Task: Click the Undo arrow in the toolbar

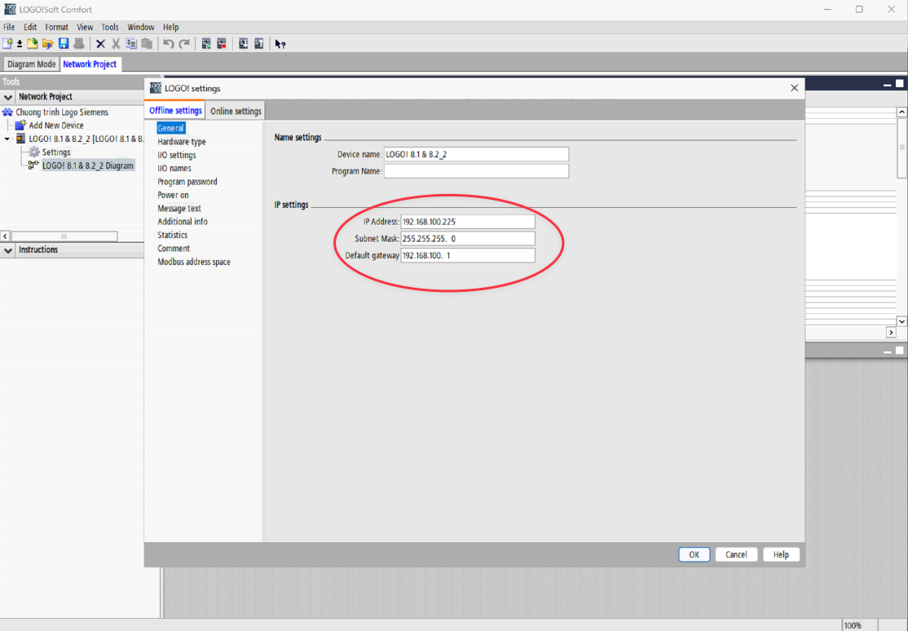Action: pos(168,43)
